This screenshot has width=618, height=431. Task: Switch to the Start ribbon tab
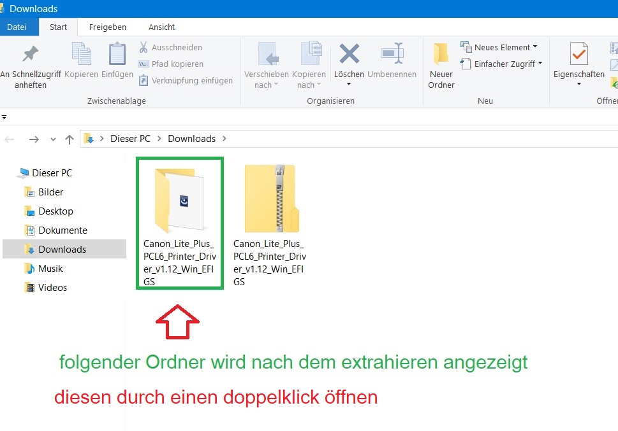coord(58,27)
